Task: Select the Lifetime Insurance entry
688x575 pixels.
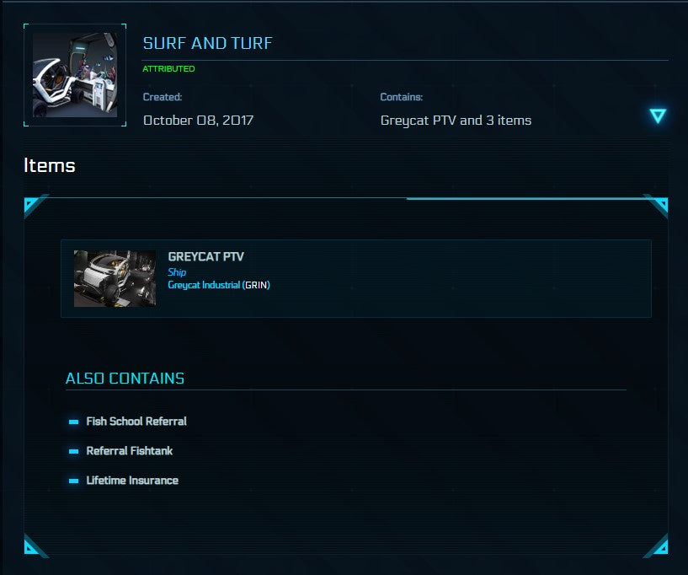Action: click(x=132, y=481)
